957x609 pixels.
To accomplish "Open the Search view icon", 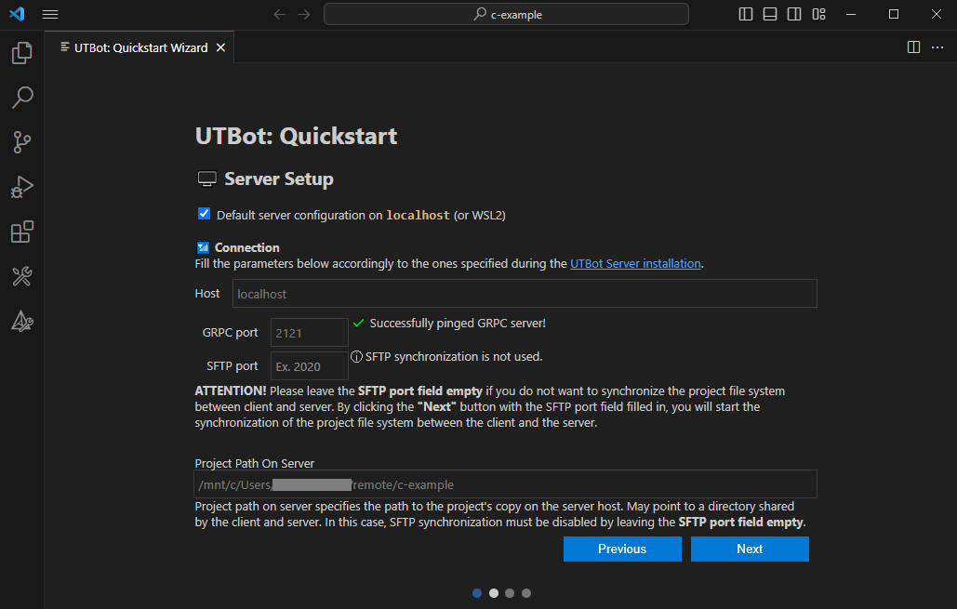I will (x=21, y=97).
